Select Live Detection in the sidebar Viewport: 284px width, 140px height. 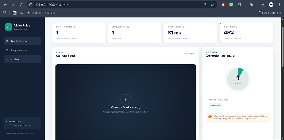point(22,41)
